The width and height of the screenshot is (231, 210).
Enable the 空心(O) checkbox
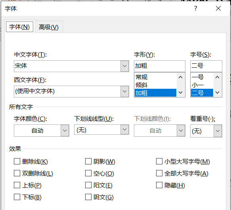point(88,173)
